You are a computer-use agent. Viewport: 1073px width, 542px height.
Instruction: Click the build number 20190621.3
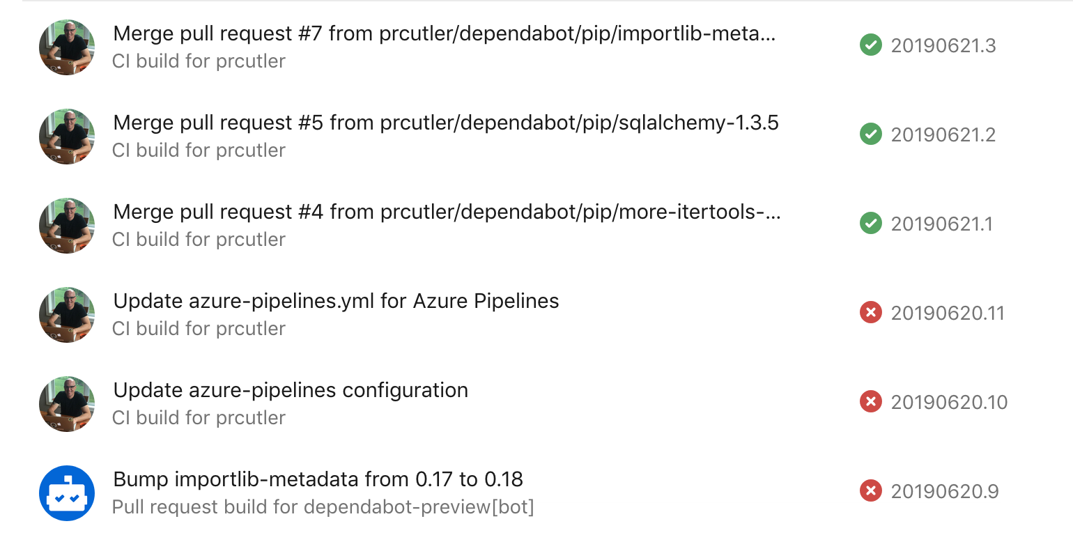pyautogui.click(x=944, y=45)
